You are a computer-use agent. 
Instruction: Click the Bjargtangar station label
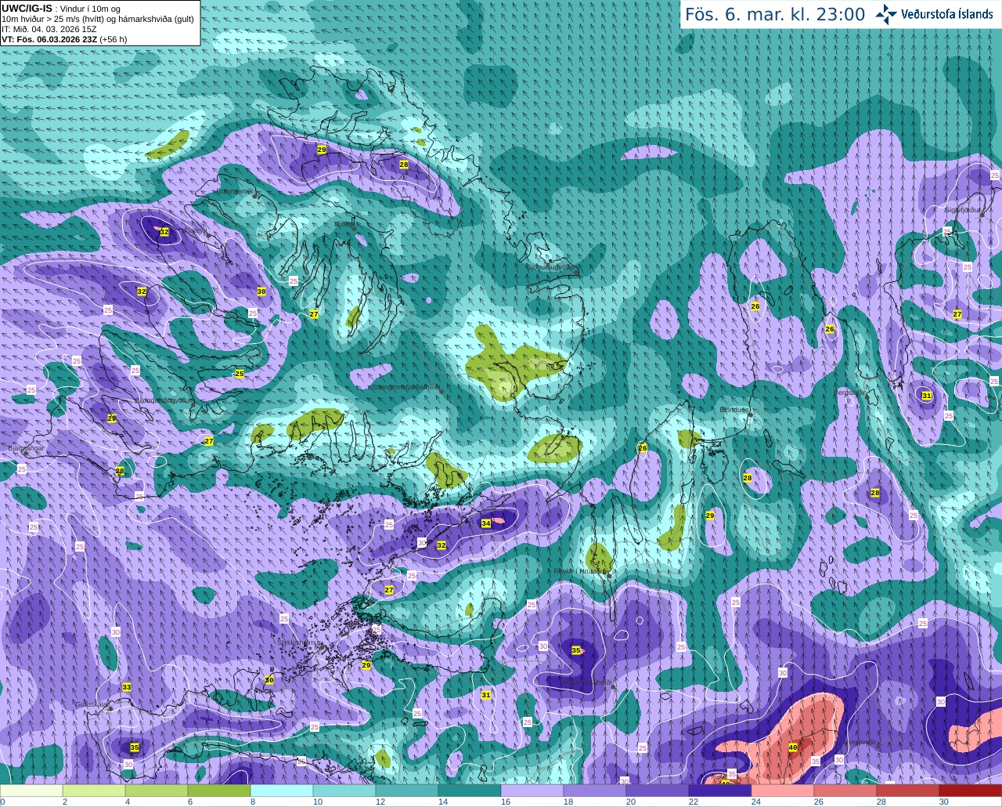(25, 448)
